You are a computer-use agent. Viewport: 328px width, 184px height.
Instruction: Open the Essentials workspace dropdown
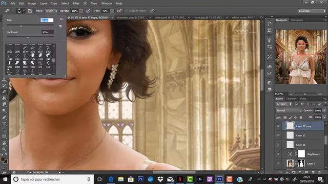pyautogui.click(x=312, y=11)
